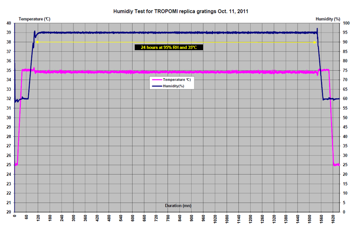Click the x-axis label 120

(x=38, y=218)
